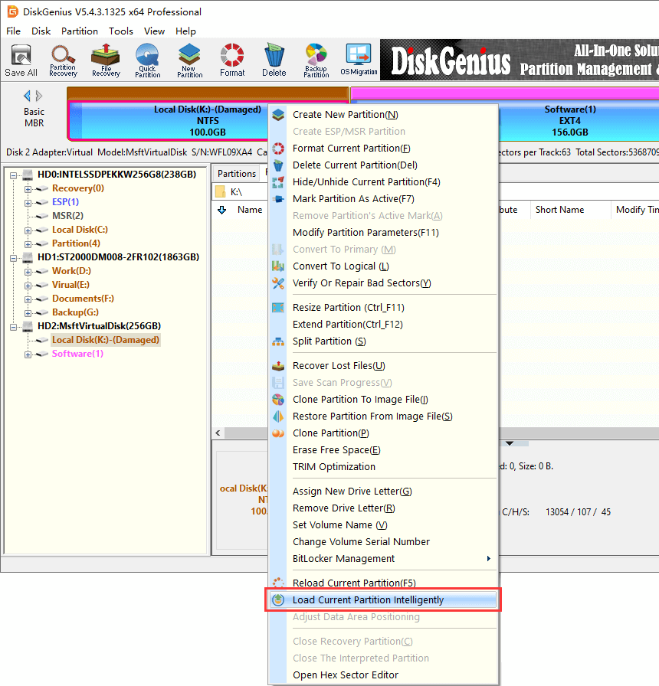Expand the Local Disk(C:) tree node
The height and width of the screenshot is (686, 659).
click(x=28, y=230)
